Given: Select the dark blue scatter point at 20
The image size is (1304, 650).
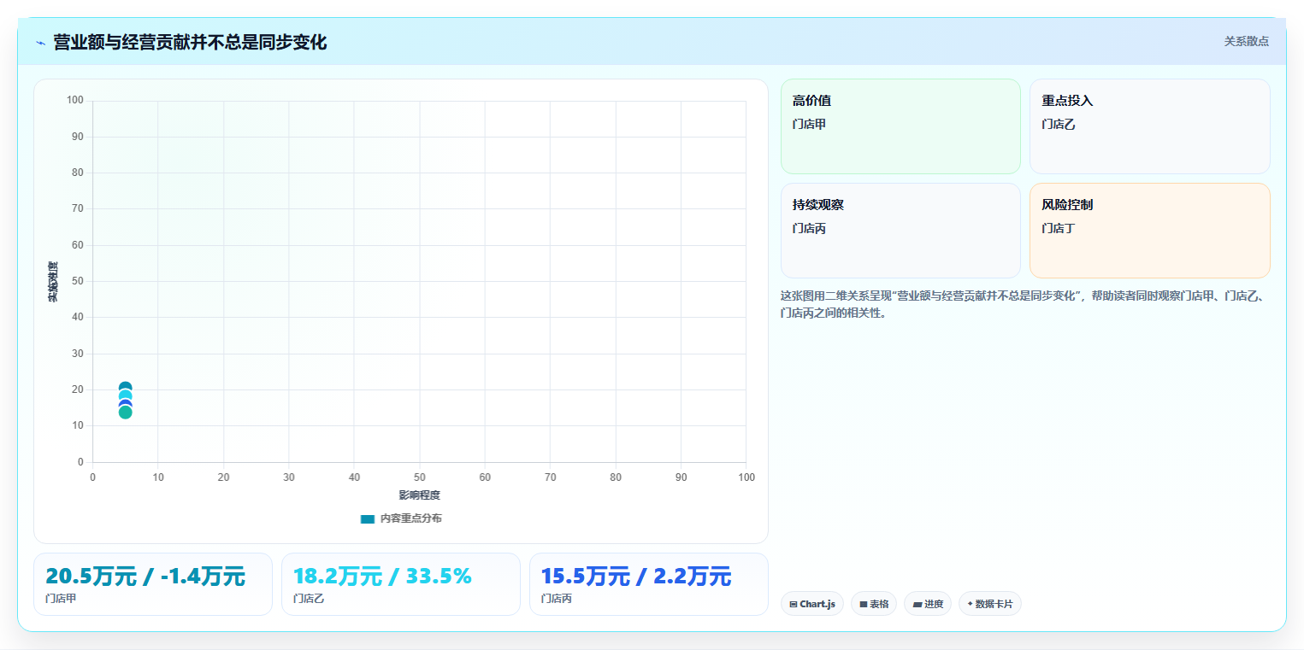Looking at the screenshot, I should (x=125, y=388).
